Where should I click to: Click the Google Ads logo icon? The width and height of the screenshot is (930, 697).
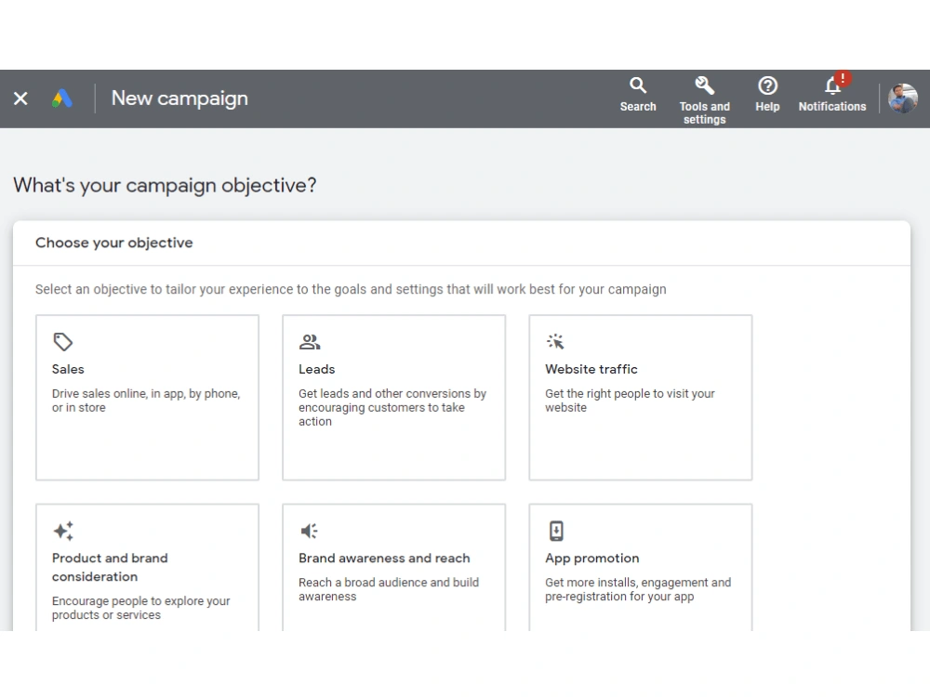coord(62,99)
